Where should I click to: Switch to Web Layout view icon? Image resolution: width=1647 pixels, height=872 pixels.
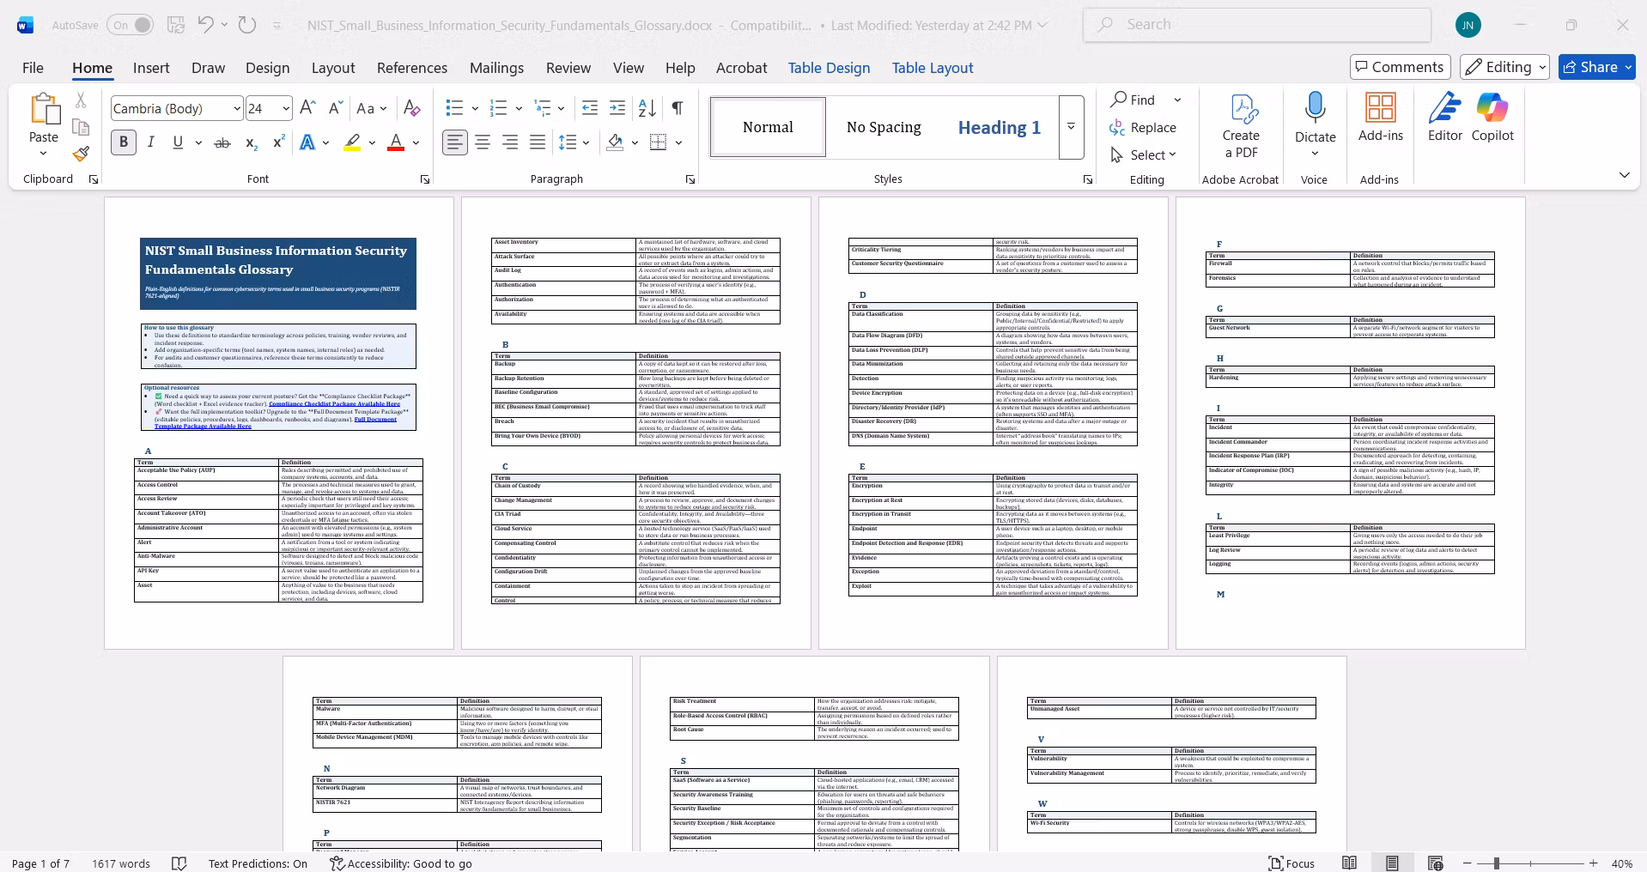click(1435, 863)
